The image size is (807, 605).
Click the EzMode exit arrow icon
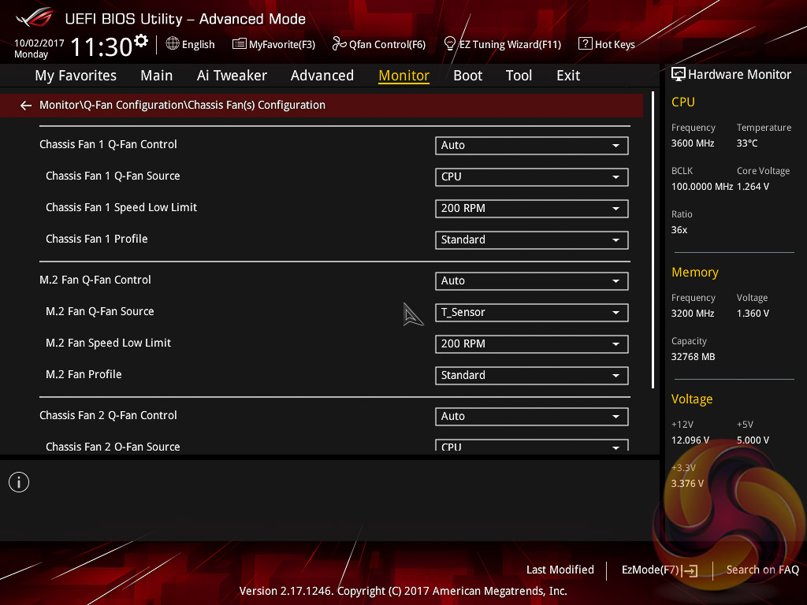(690, 570)
